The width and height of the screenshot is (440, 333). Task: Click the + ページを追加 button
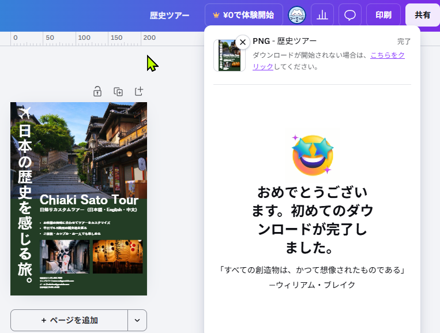tap(69, 320)
